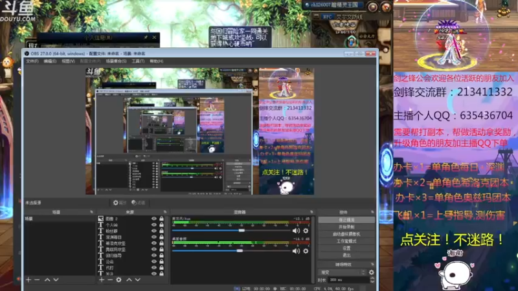Open source properties gear in Sources toolbar

point(118,280)
